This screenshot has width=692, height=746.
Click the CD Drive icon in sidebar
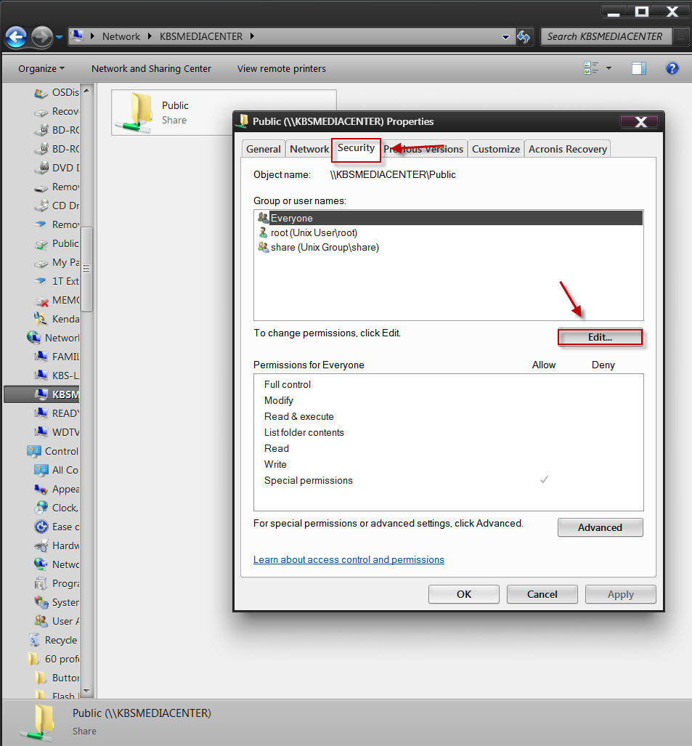coord(42,206)
